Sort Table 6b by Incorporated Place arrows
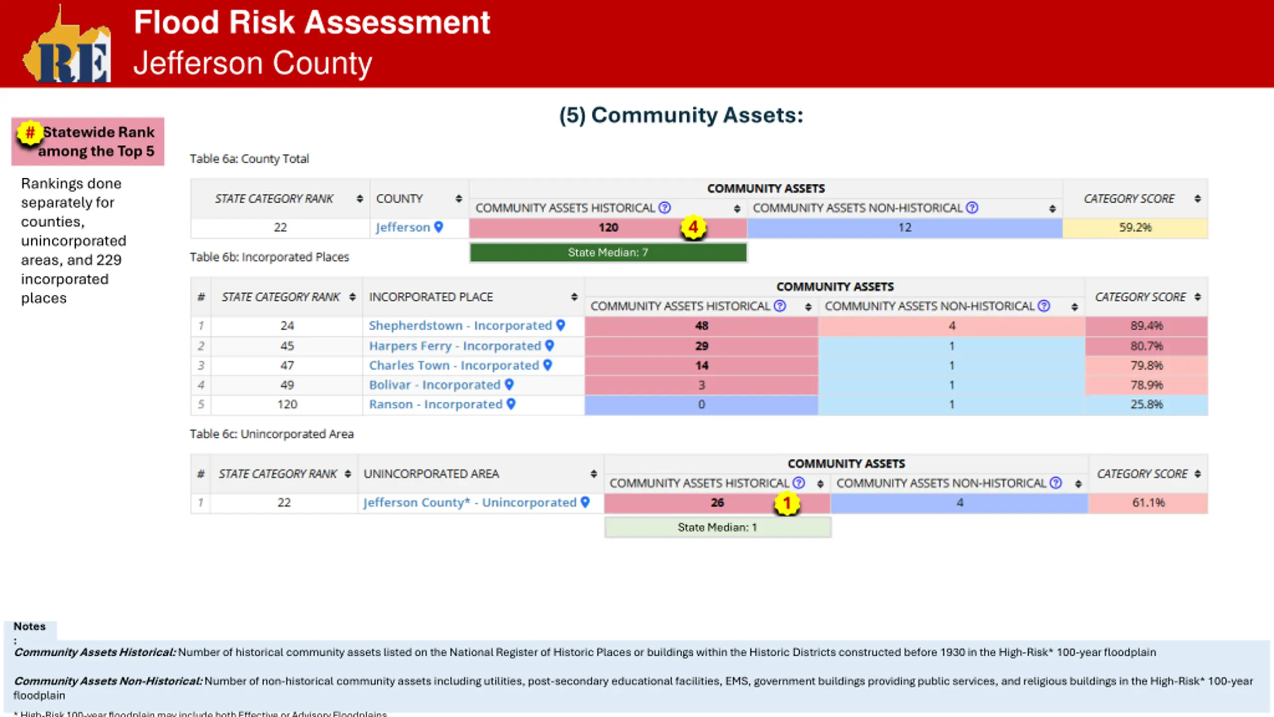1274x717 pixels. (574, 297)
